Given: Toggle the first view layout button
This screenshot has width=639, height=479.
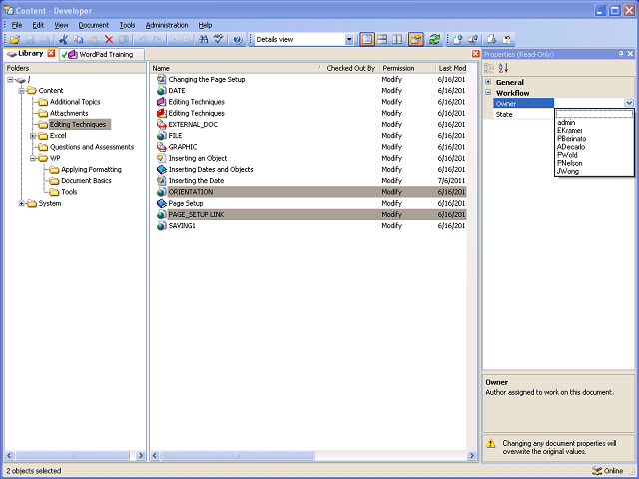Looking at the screenshot, I should coord(367,39).
